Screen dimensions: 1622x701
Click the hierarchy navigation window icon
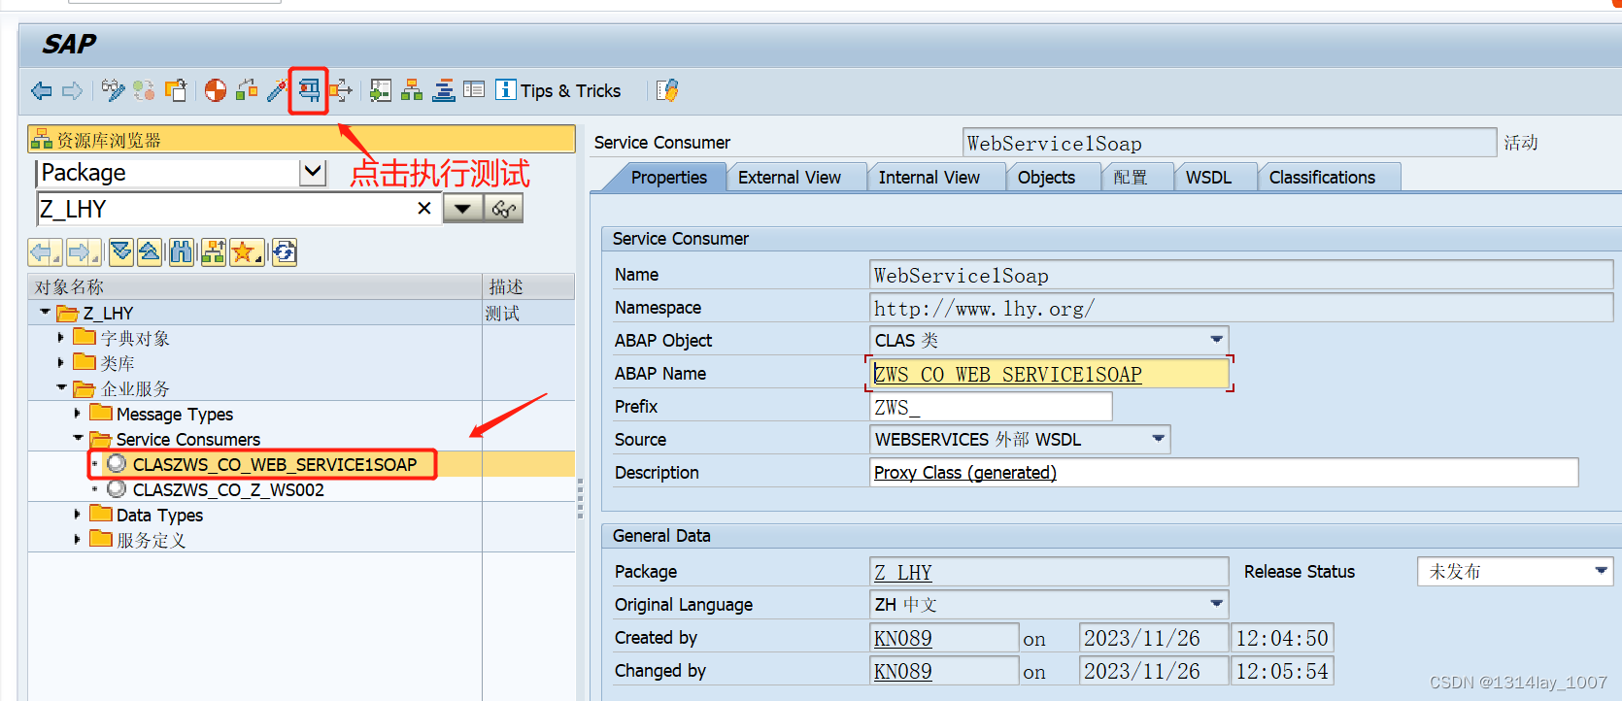[x=412, y=91]
